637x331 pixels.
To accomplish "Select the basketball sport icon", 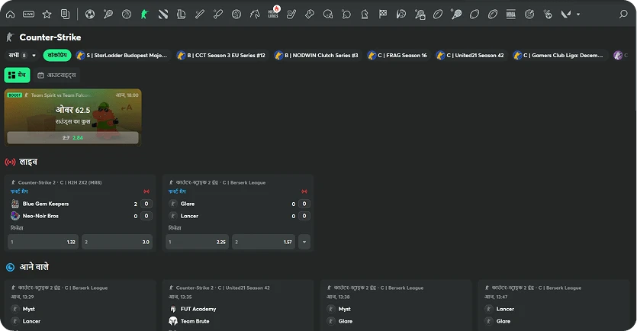I will coord(127,14).
